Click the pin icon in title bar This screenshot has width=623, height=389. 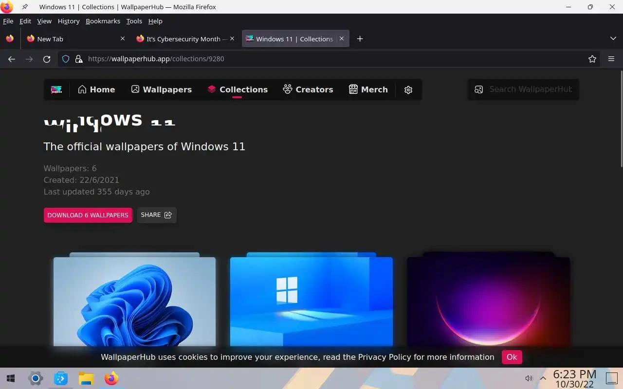tap(25, 7)
